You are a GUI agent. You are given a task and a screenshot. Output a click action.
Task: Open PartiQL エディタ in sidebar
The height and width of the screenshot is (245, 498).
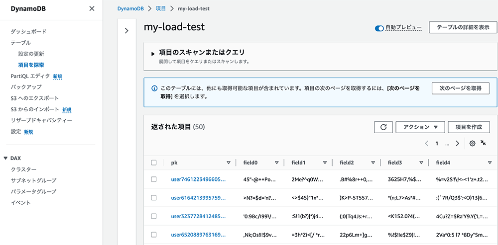(30, 76)
